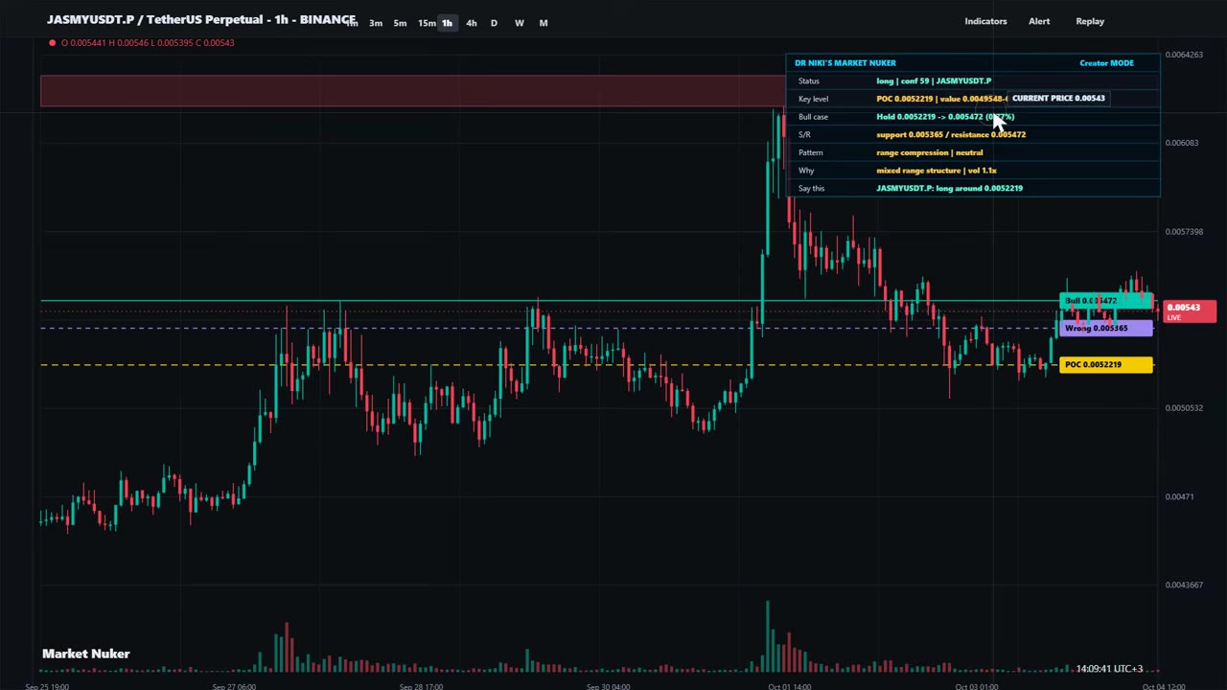The height and width of the screenshot is (690, 1227).
Task: Click the Why 'mixed range structure' value
Action: tap(937, 171)
